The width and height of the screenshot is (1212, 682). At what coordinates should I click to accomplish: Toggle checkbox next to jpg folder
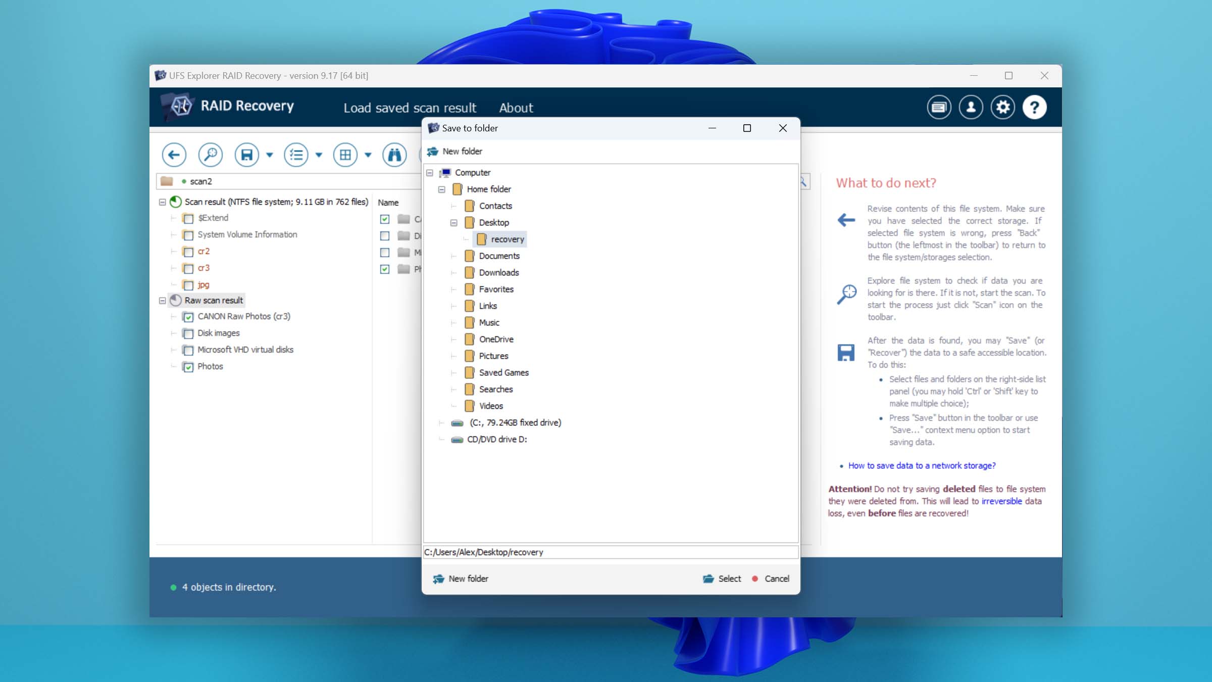tap(186, 284)
